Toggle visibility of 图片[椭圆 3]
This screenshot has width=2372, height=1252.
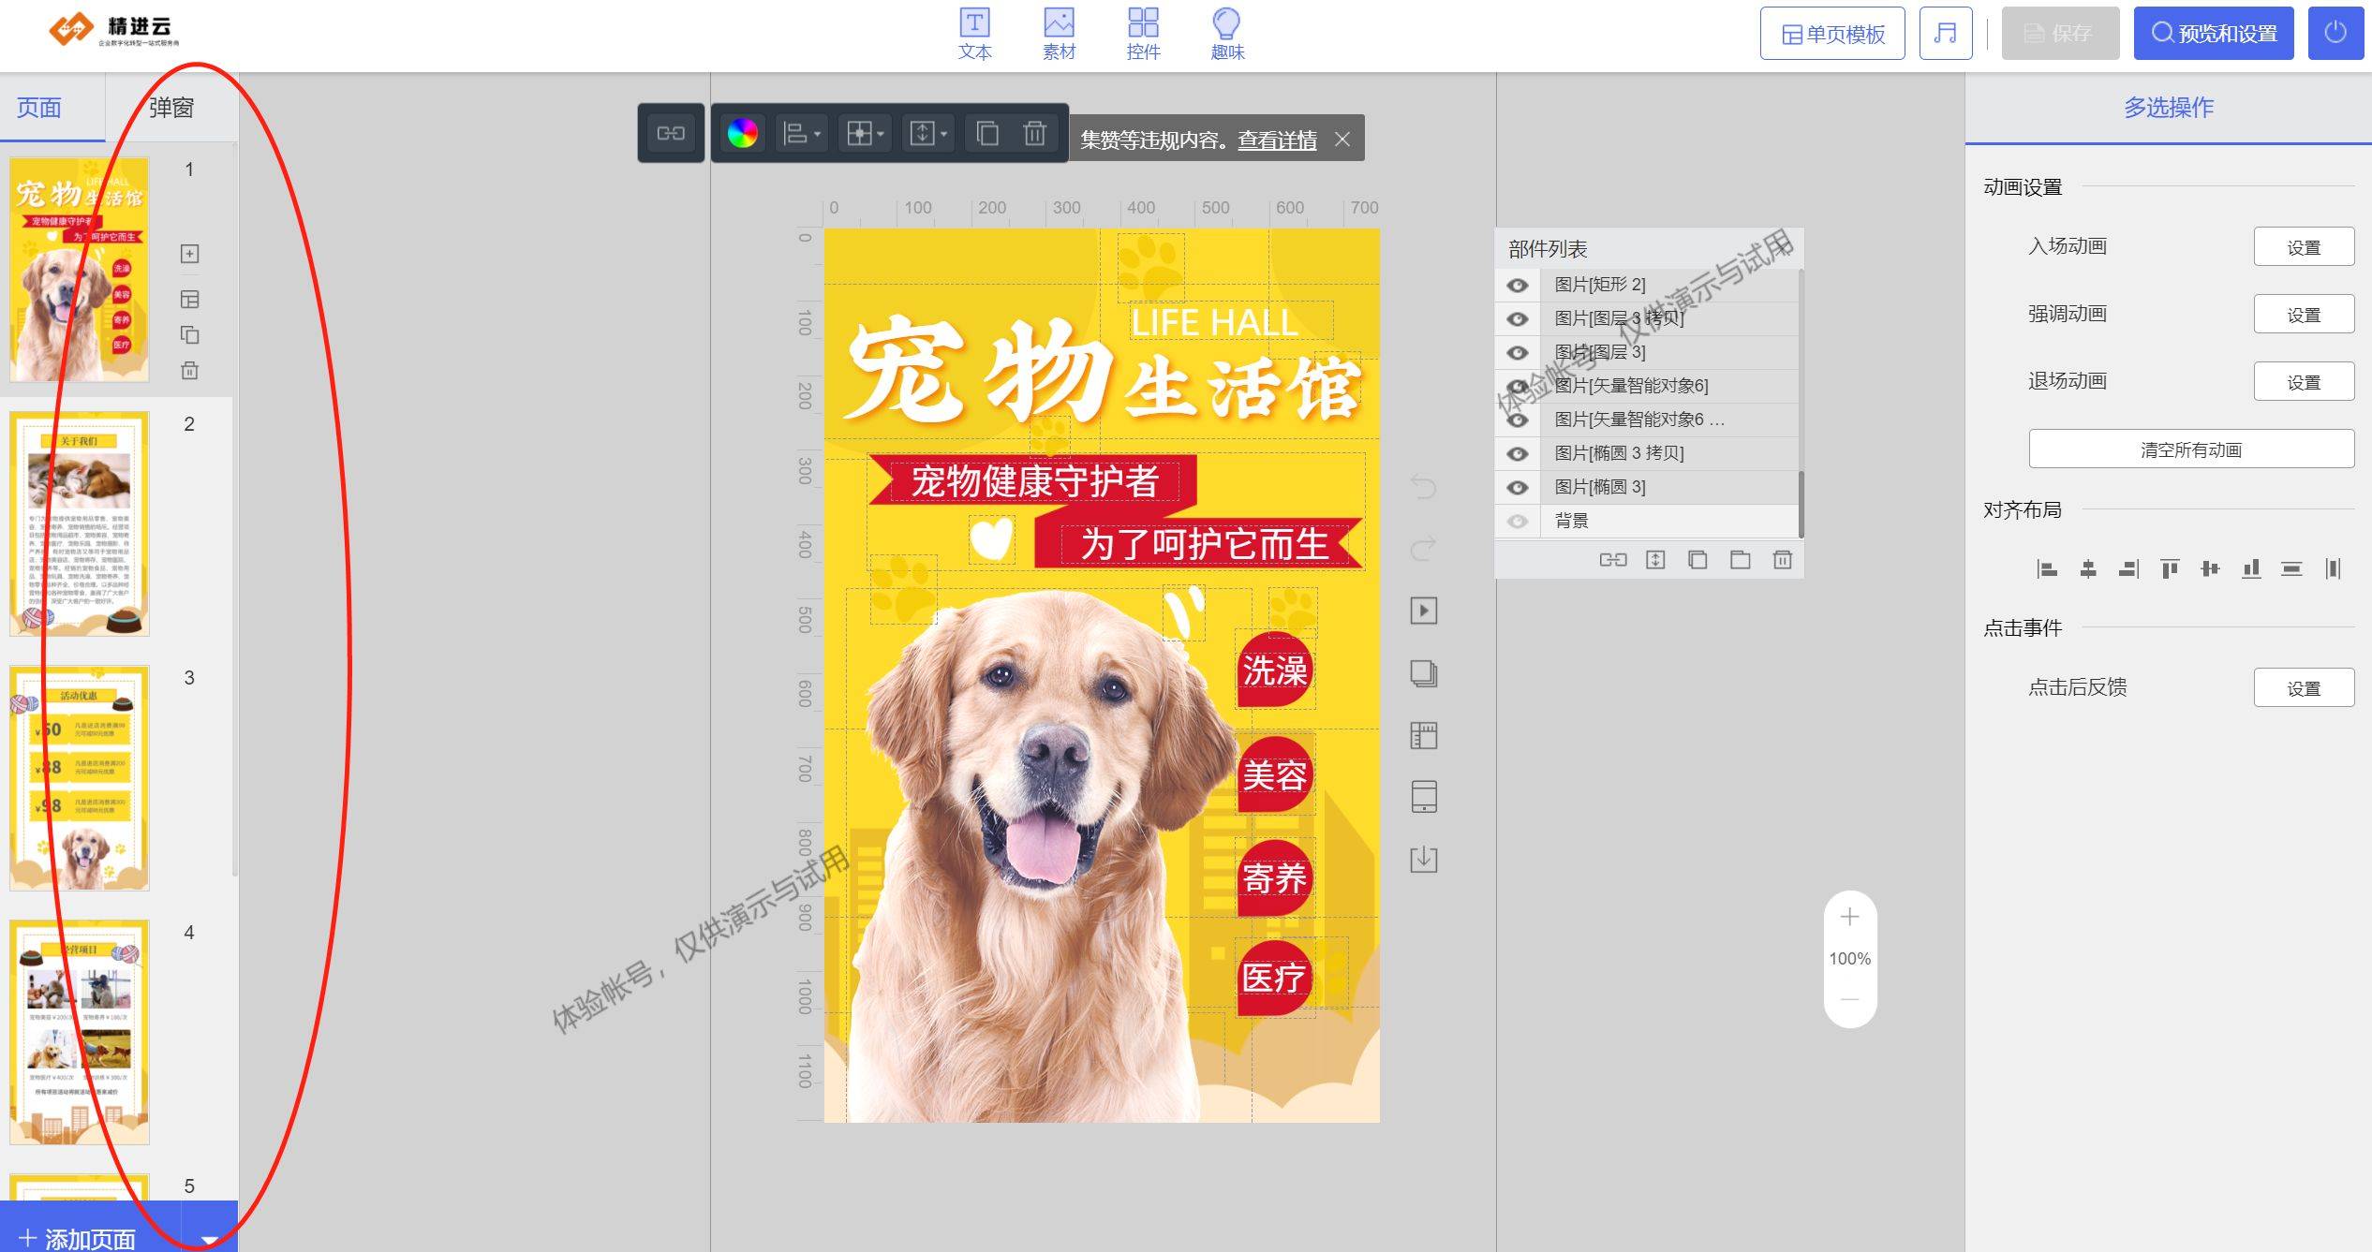[x=1518, y=487]
